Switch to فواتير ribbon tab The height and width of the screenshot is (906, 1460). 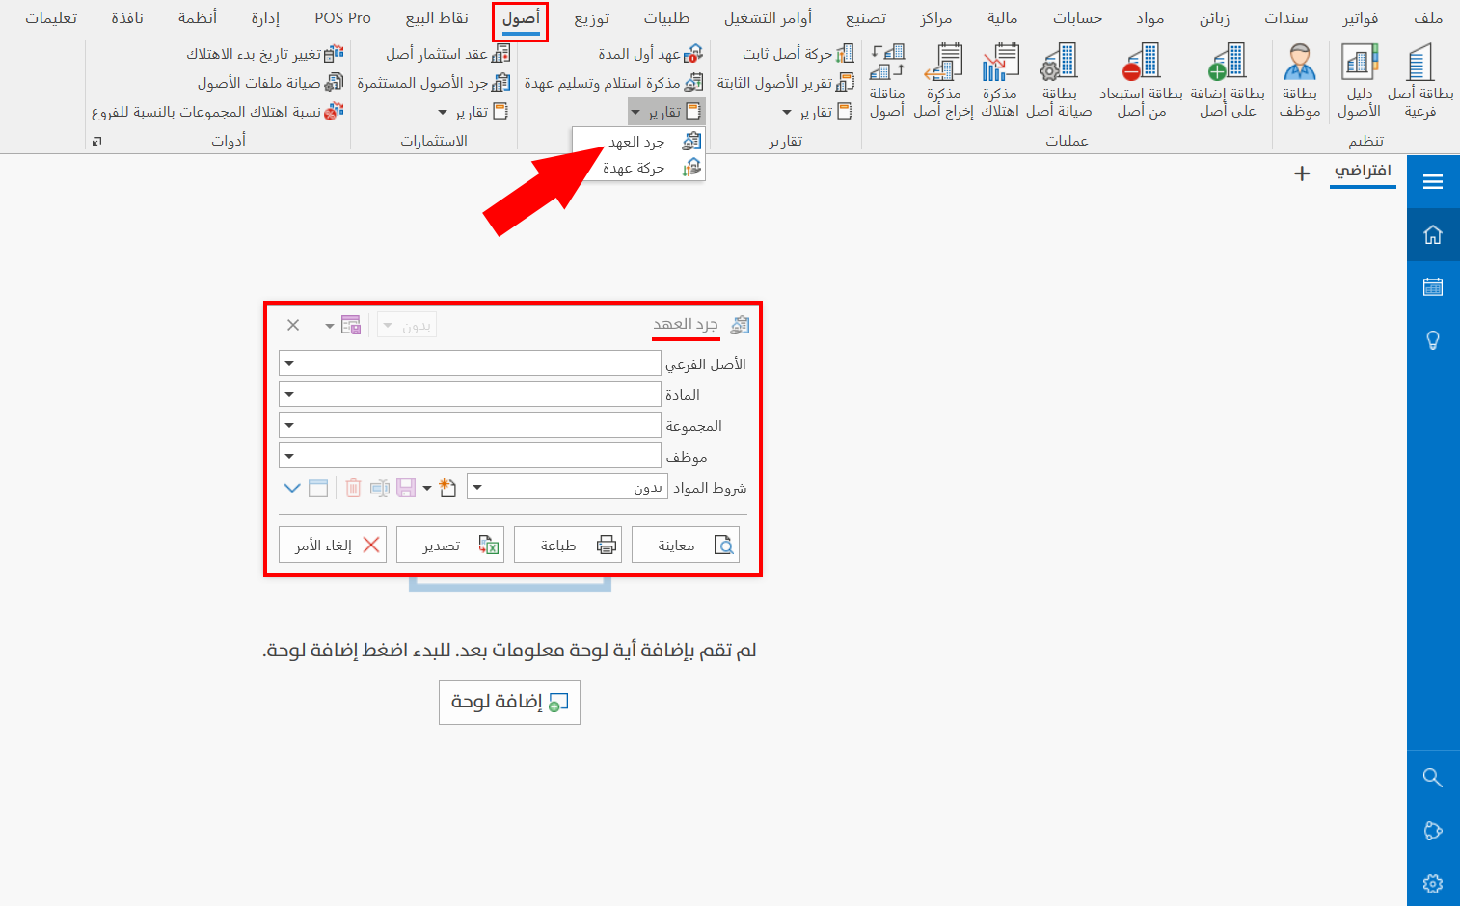click(x=1361, y=18)
